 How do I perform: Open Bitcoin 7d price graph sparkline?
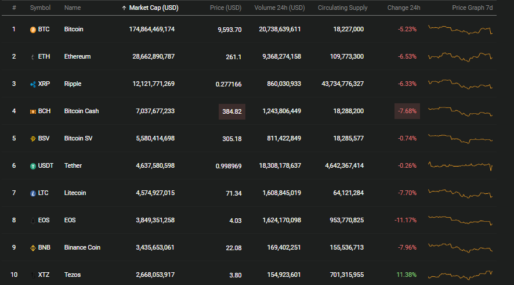coord(460,30)
